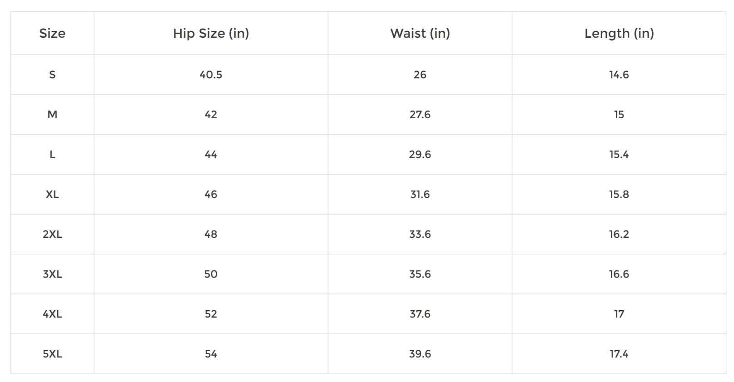The image size is (734, 382).
Task: Select the length value 16.2
Action: [619, 234]
